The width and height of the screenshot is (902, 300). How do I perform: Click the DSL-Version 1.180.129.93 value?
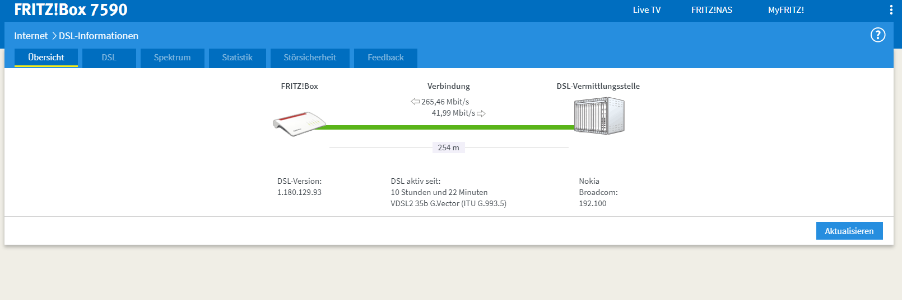coord(299,192)
